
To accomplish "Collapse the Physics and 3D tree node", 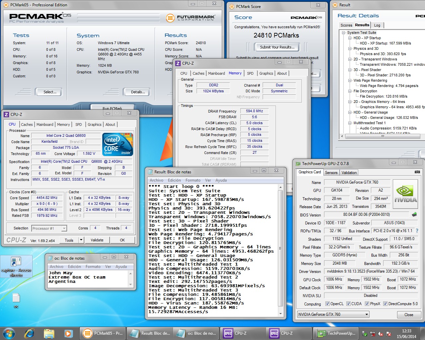I will (x=350, y=48).
